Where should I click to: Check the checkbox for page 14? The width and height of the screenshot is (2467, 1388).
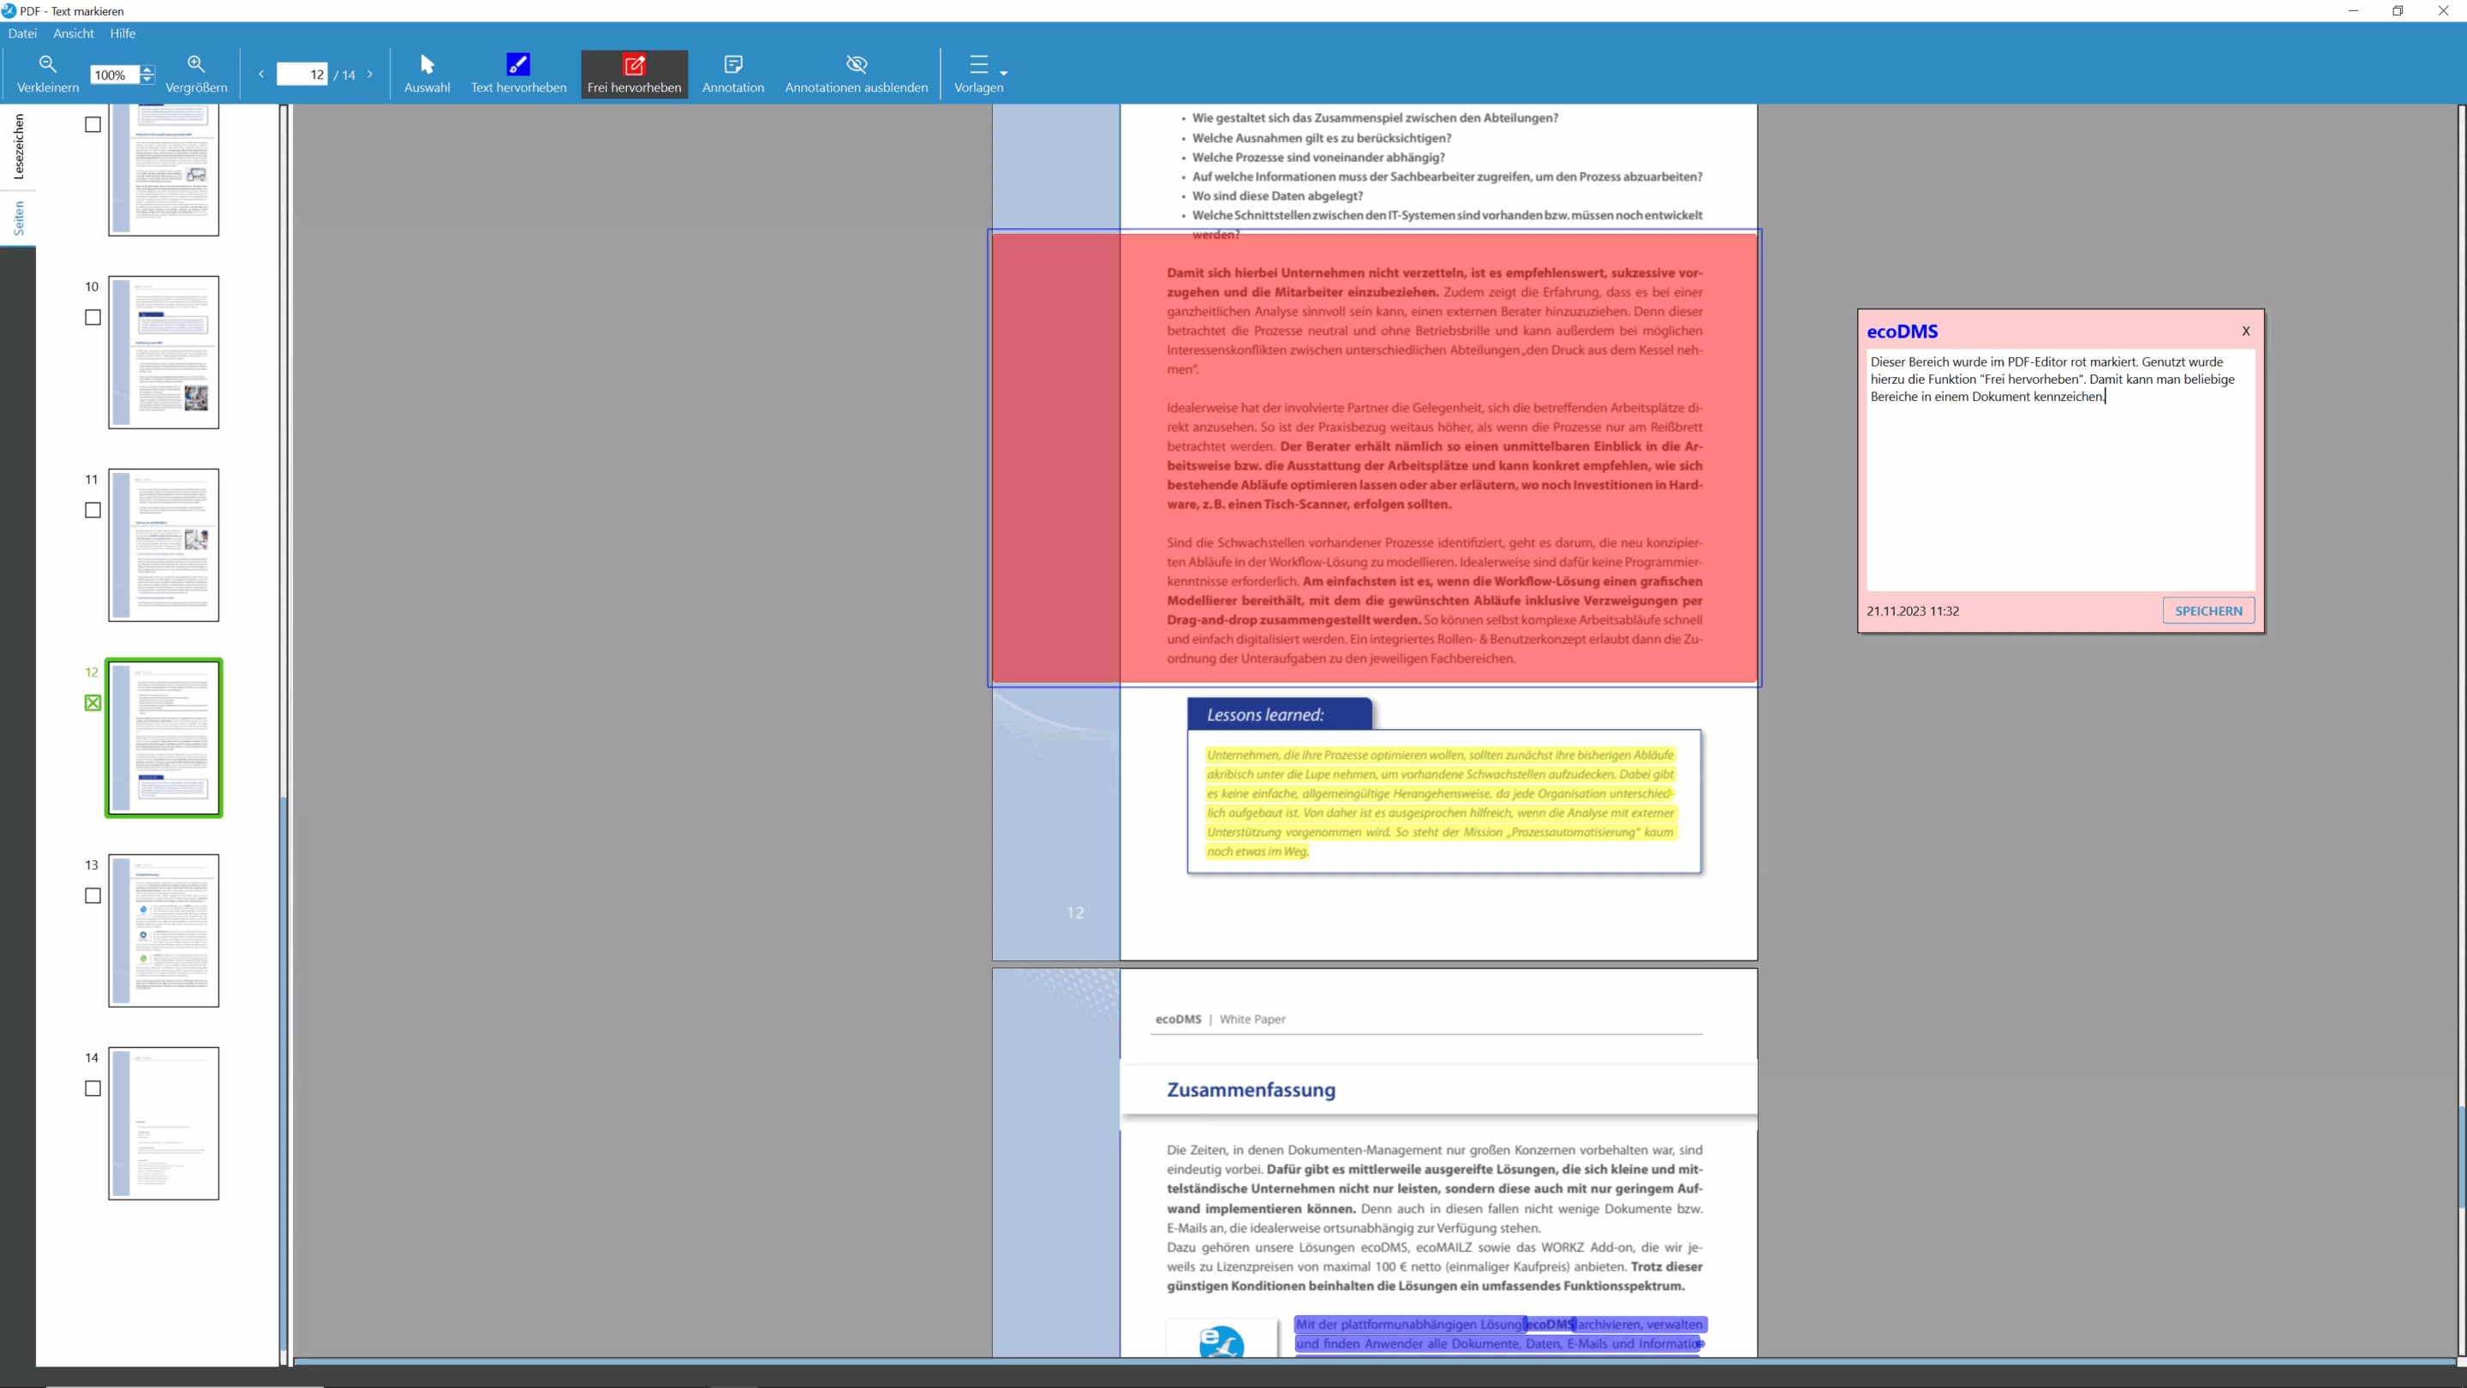coord(93,1088)
